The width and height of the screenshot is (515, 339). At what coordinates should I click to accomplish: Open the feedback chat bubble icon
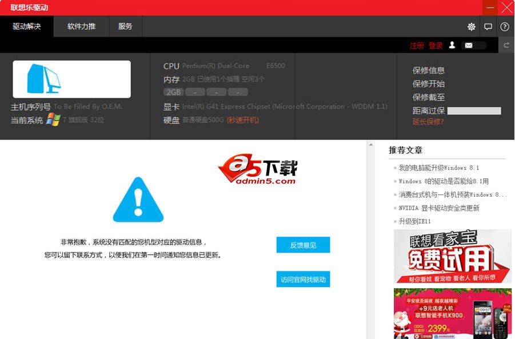(488, 26)
